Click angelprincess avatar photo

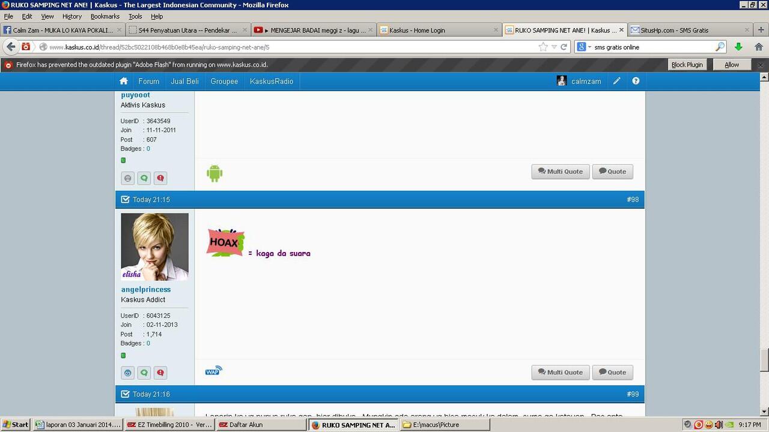coord(154,247)
